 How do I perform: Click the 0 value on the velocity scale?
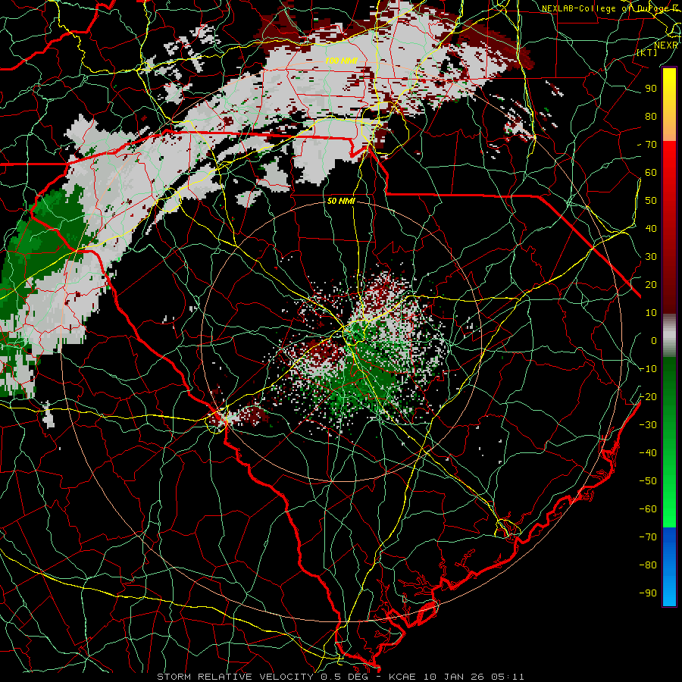pos(654,340)
